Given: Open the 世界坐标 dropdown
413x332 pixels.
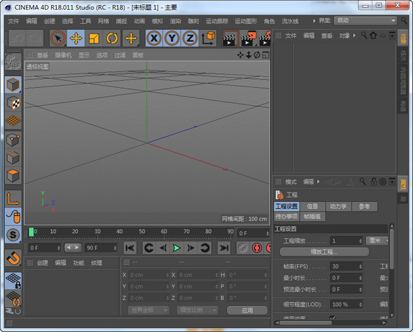Looking at the screenshot, I should click(x=148, y=310).
